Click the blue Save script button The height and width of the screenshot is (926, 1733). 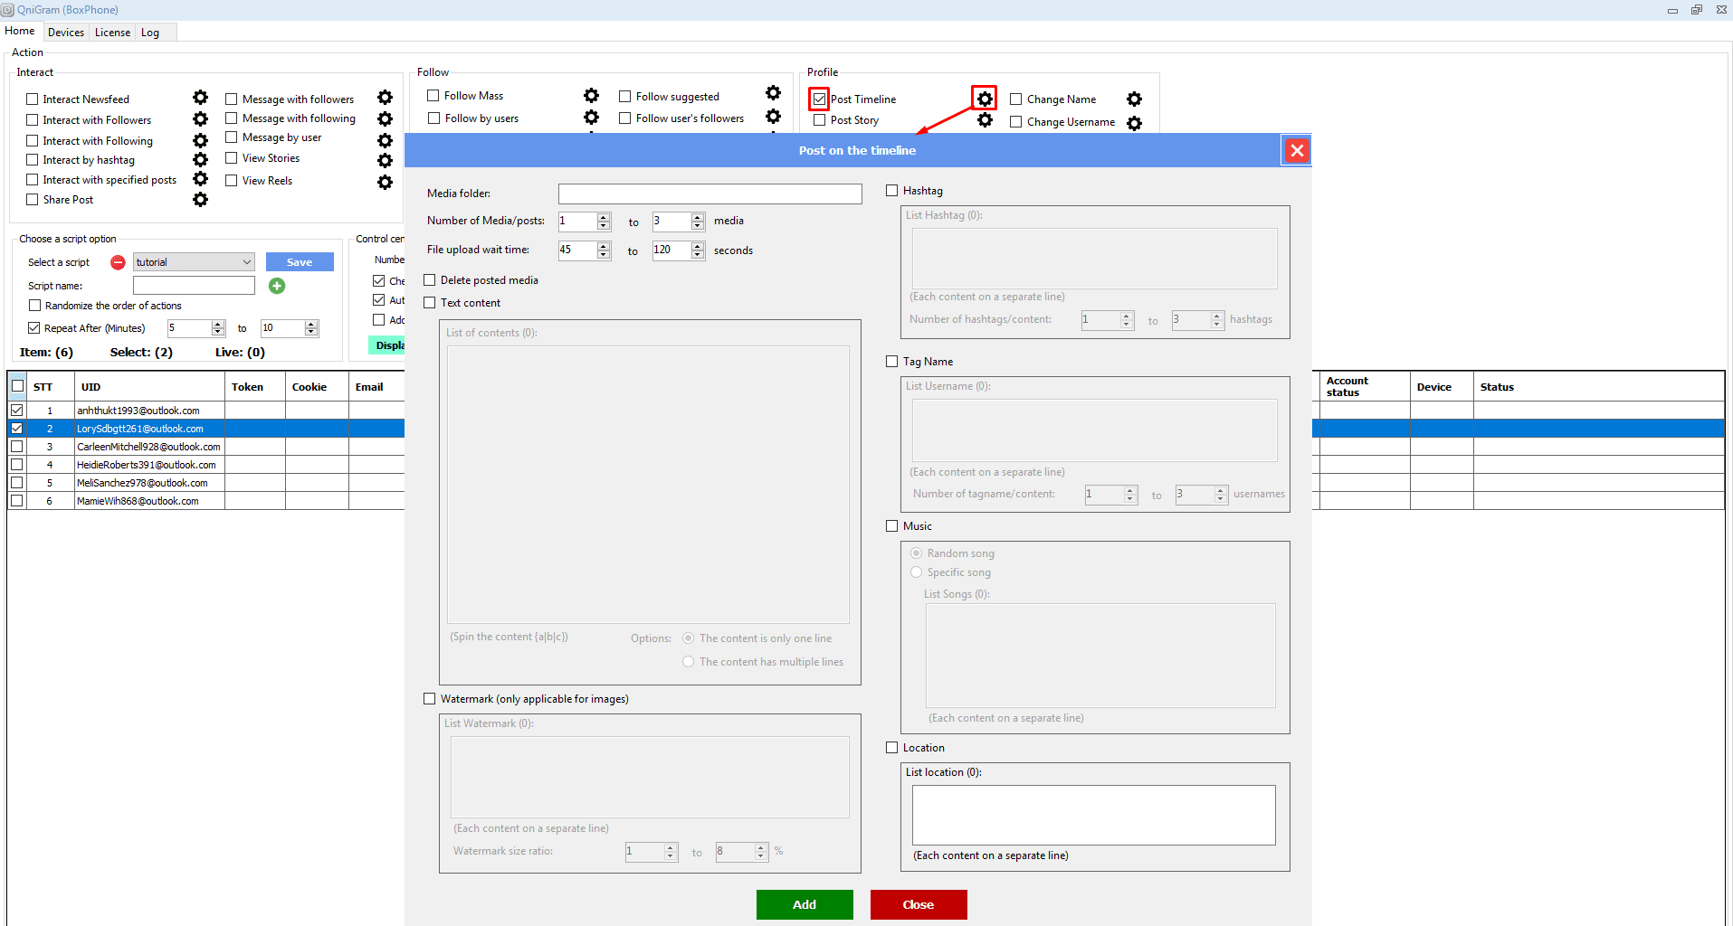coord(300,262)
